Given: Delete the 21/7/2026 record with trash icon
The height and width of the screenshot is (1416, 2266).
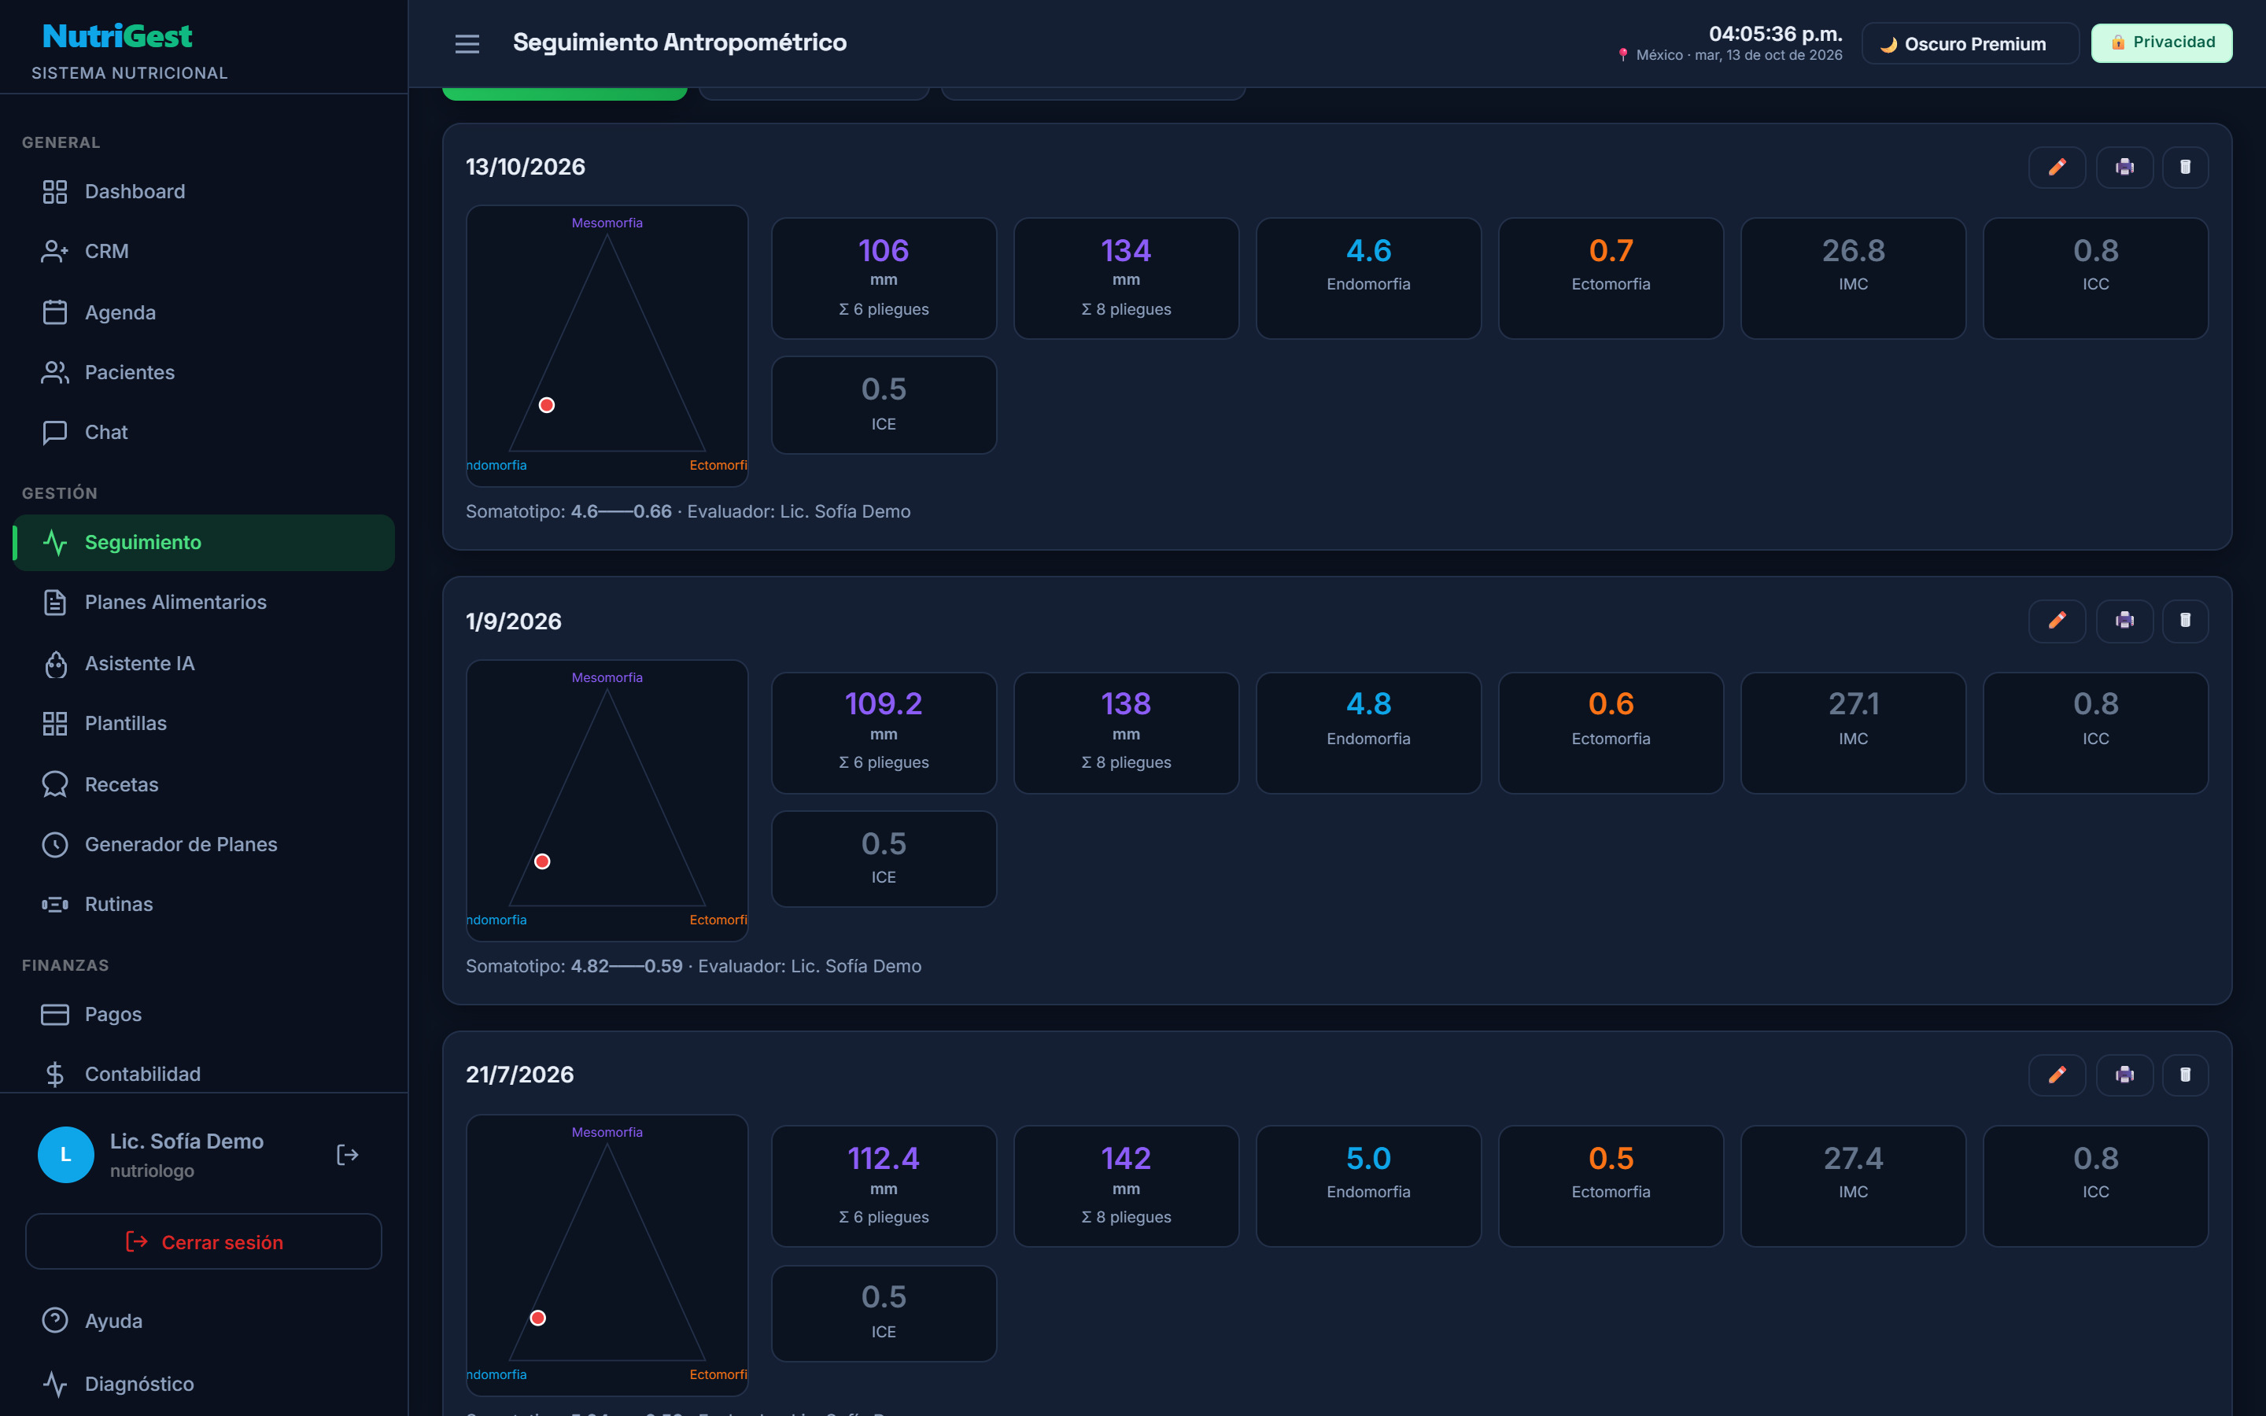Looking at the screenshot, I should pyautogui.click(x=2184, y=1074).
